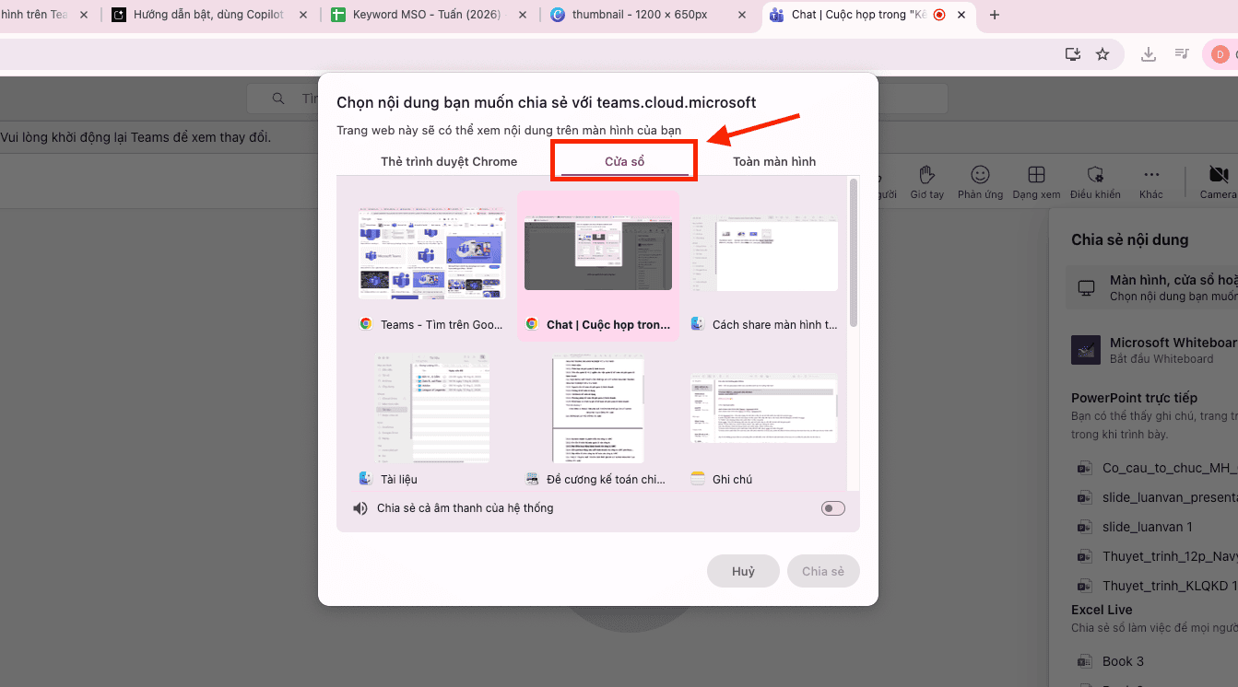Image resolution: width=1238 pixels, height=687 pixels.
Task: Open the Điều khiển shield icon
Action: (1094, 175)
